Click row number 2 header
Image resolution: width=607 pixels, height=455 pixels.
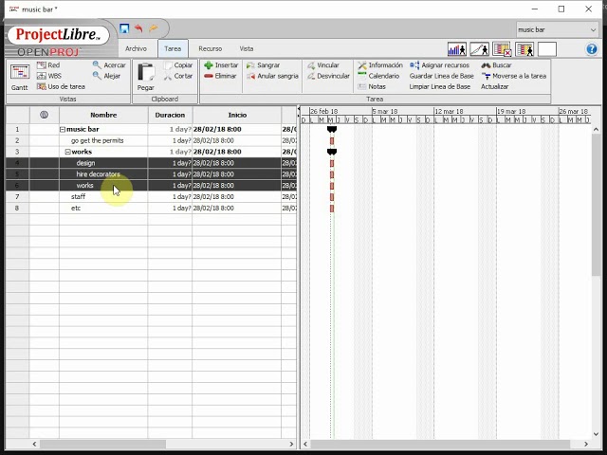17,140
